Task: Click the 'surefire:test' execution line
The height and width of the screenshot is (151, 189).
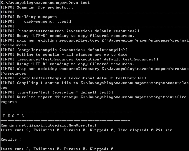Action: pos(65,92)
